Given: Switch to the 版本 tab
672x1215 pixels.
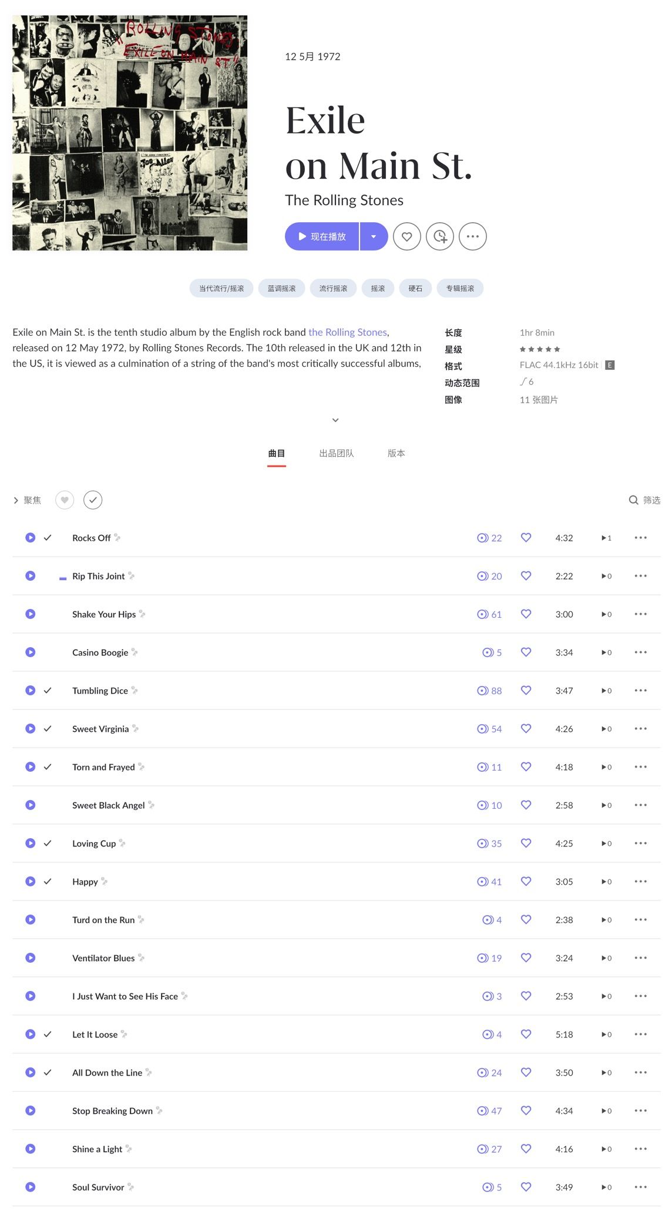Looking at the screenshot, I should [x=397, y=453].
